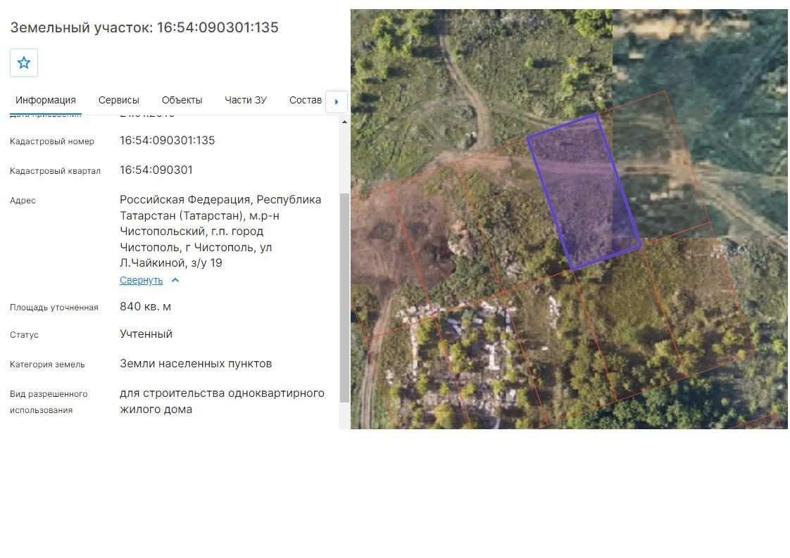Open the Части ЗУ tab

pyautogui.click(x=246, y=100)
